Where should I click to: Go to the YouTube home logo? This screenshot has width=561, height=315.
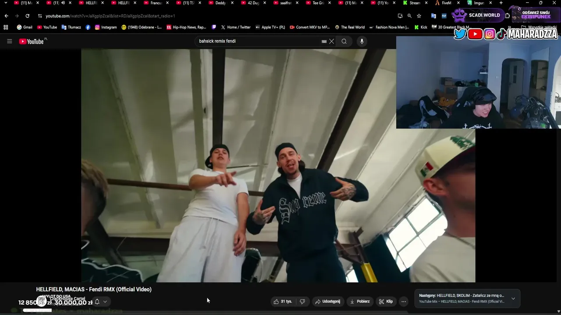pyautogui.click(x=32, y=41)
